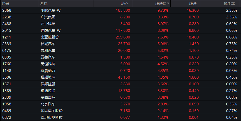241x121 pixels.
Task: Click the descending sort arrow beside 涨跌幅
Action: click(168, 4)
